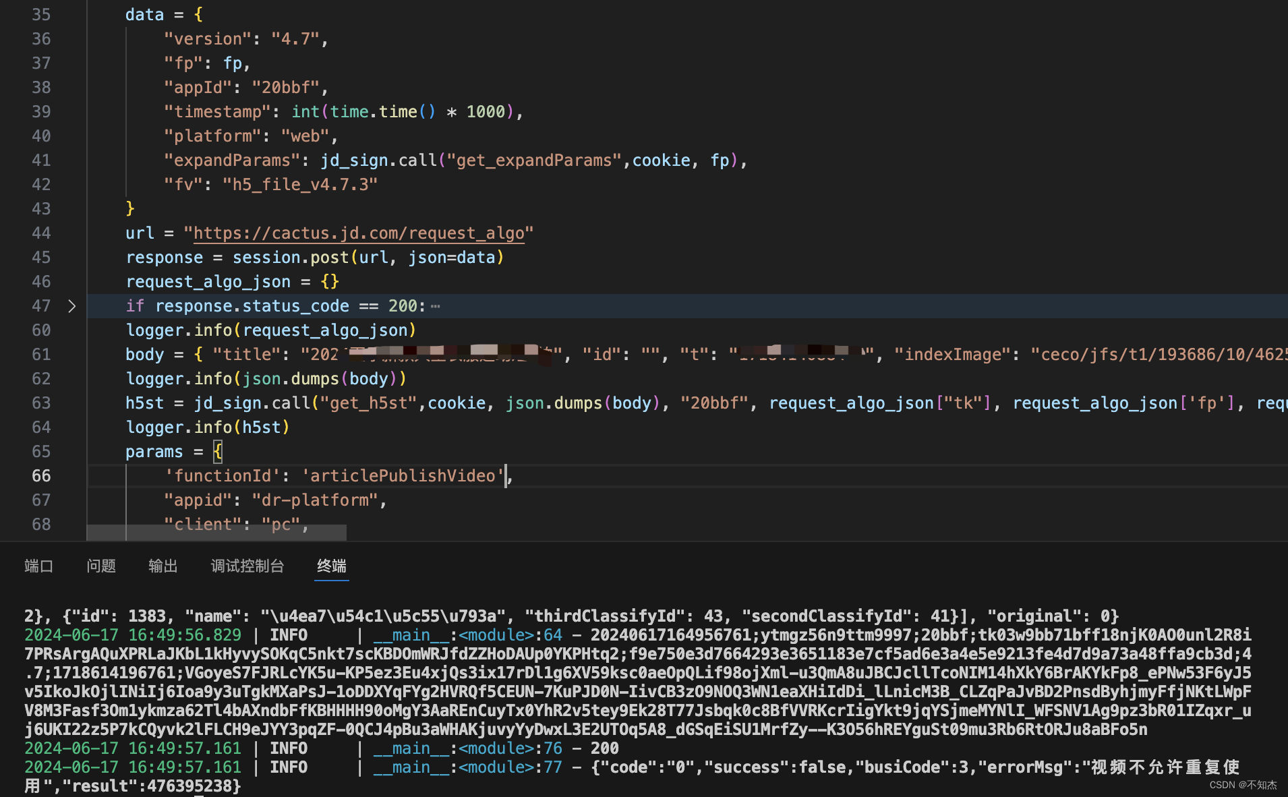
Task: Click line number 66 in the gutter
Action: (41, 476)
